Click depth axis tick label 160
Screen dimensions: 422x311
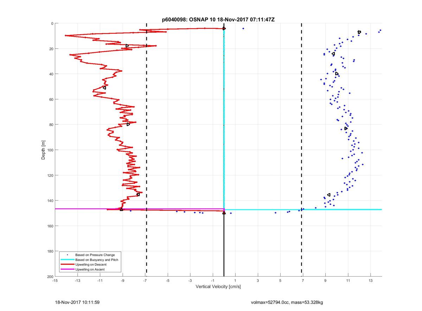(x=50, y=226)
